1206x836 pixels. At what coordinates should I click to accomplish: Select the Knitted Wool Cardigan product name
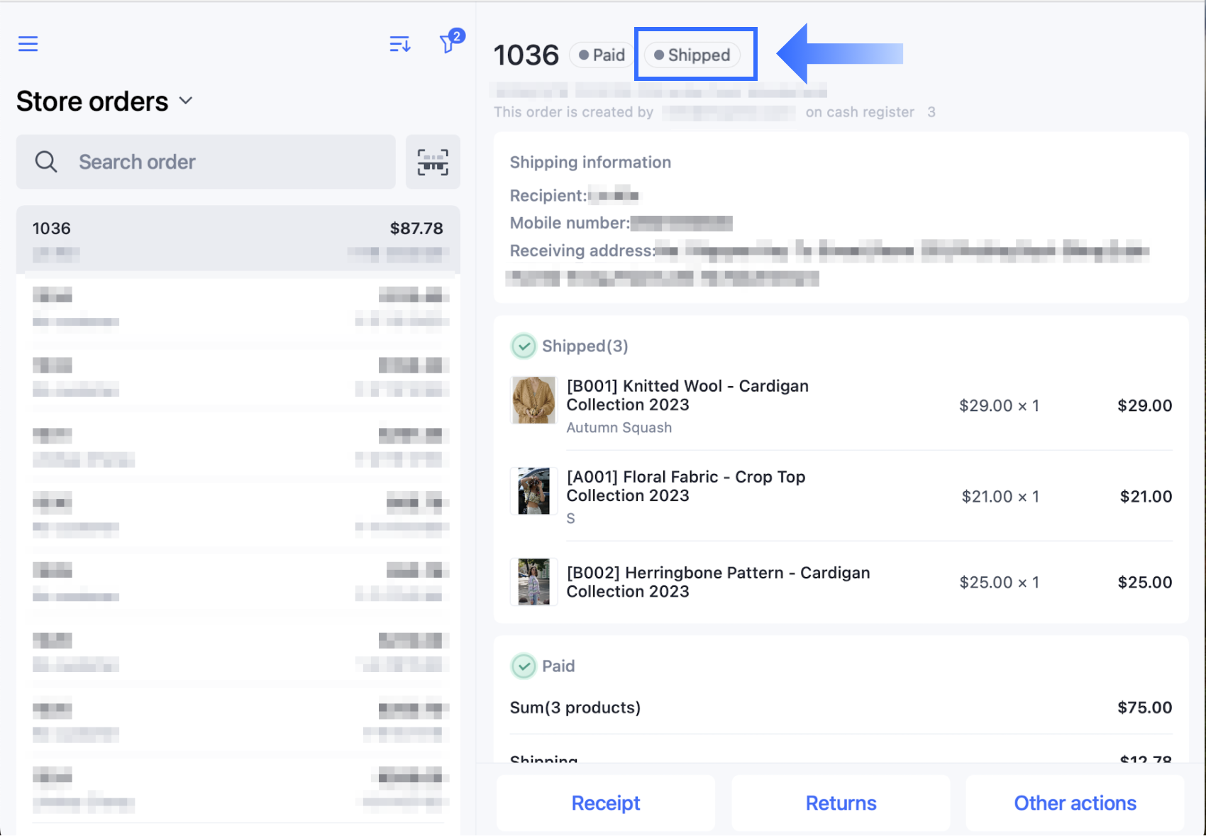(x=687, y=395)
